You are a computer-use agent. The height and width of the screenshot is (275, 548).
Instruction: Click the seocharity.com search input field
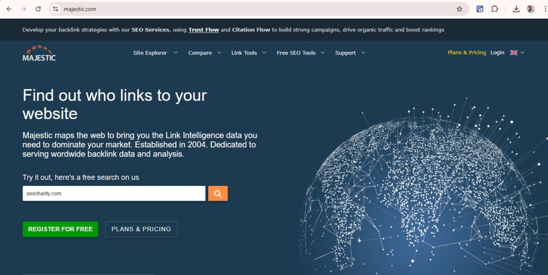coord(113,193)
